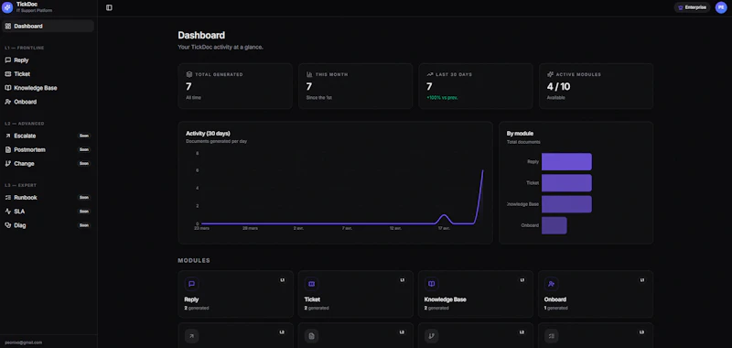The image size is (732, 348).
Task: Click the Postmortem document icon in the L2 module card
Action: 311,336
